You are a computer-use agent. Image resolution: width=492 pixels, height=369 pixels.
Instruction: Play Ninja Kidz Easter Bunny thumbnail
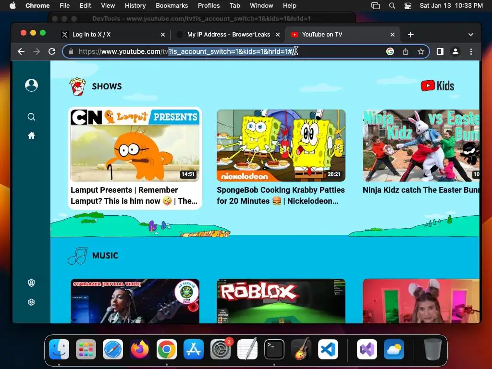coord(421,145)
